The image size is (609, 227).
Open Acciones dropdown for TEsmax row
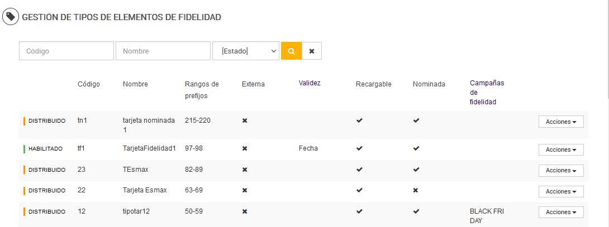pyautogui.click(x=561, y=170)
